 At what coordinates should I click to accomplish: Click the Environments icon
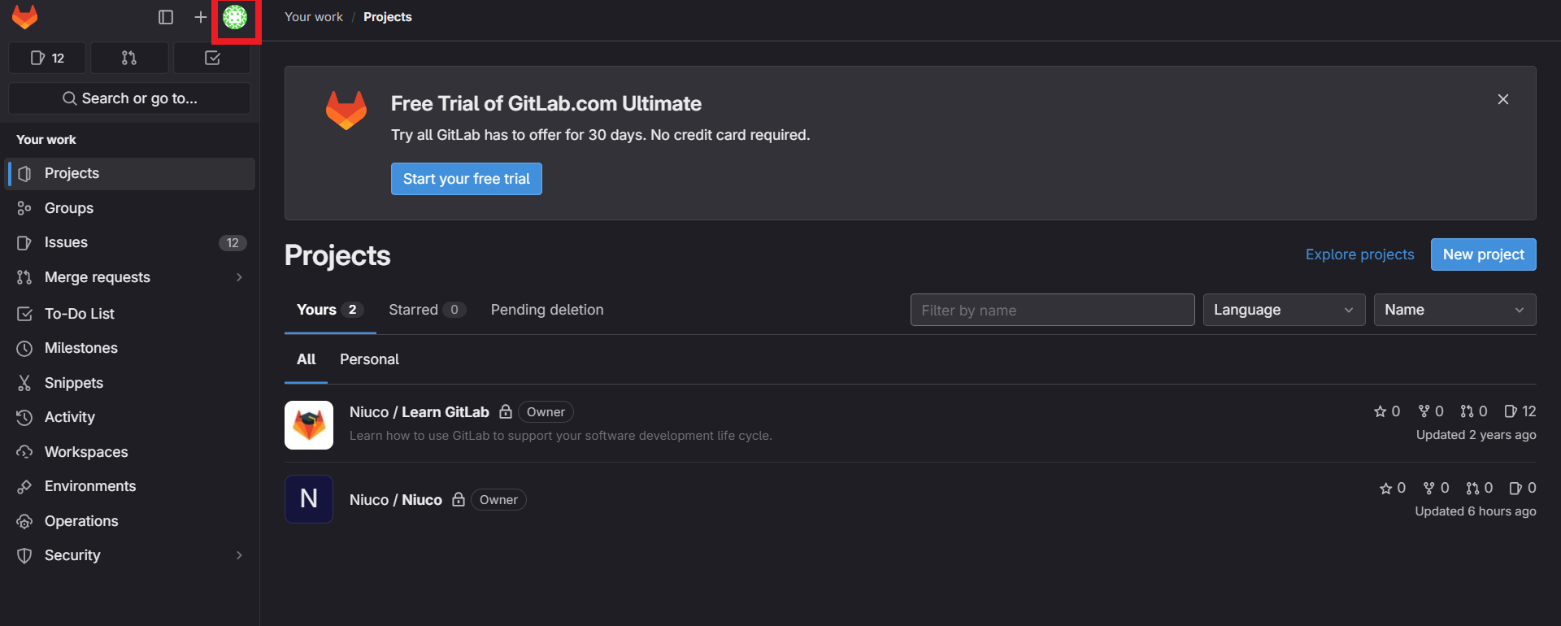24,486
